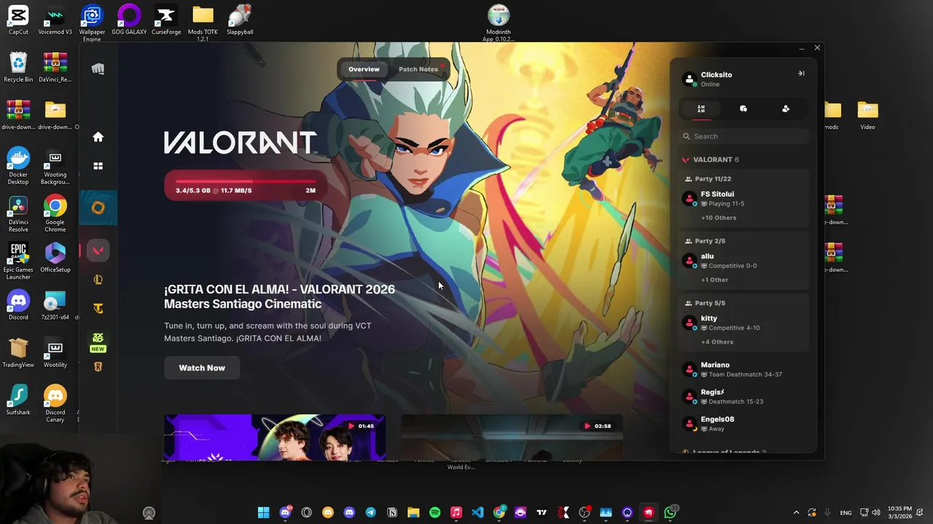The image size is (933, 524).
Task: Select the VALORANT icon in the sidebar
Action: tap(98, 250)
